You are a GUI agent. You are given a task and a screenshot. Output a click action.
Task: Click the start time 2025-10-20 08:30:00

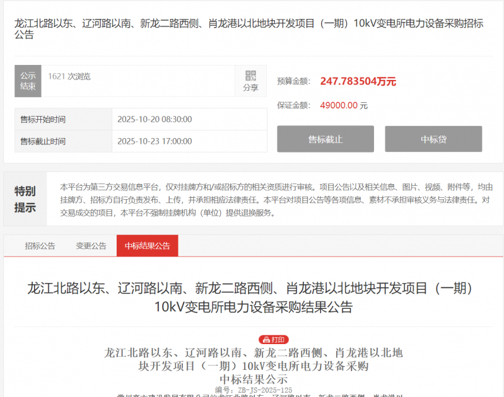(x=155, y=119)
